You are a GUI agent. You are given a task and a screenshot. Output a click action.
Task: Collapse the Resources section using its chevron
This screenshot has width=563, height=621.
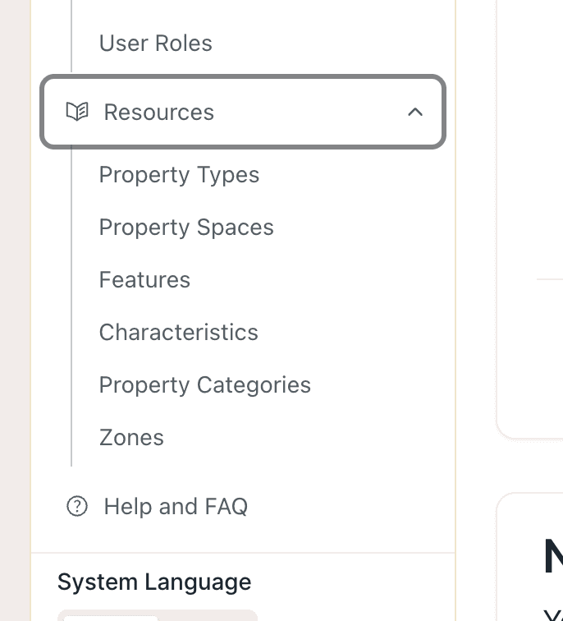click(x=415, y=112)
